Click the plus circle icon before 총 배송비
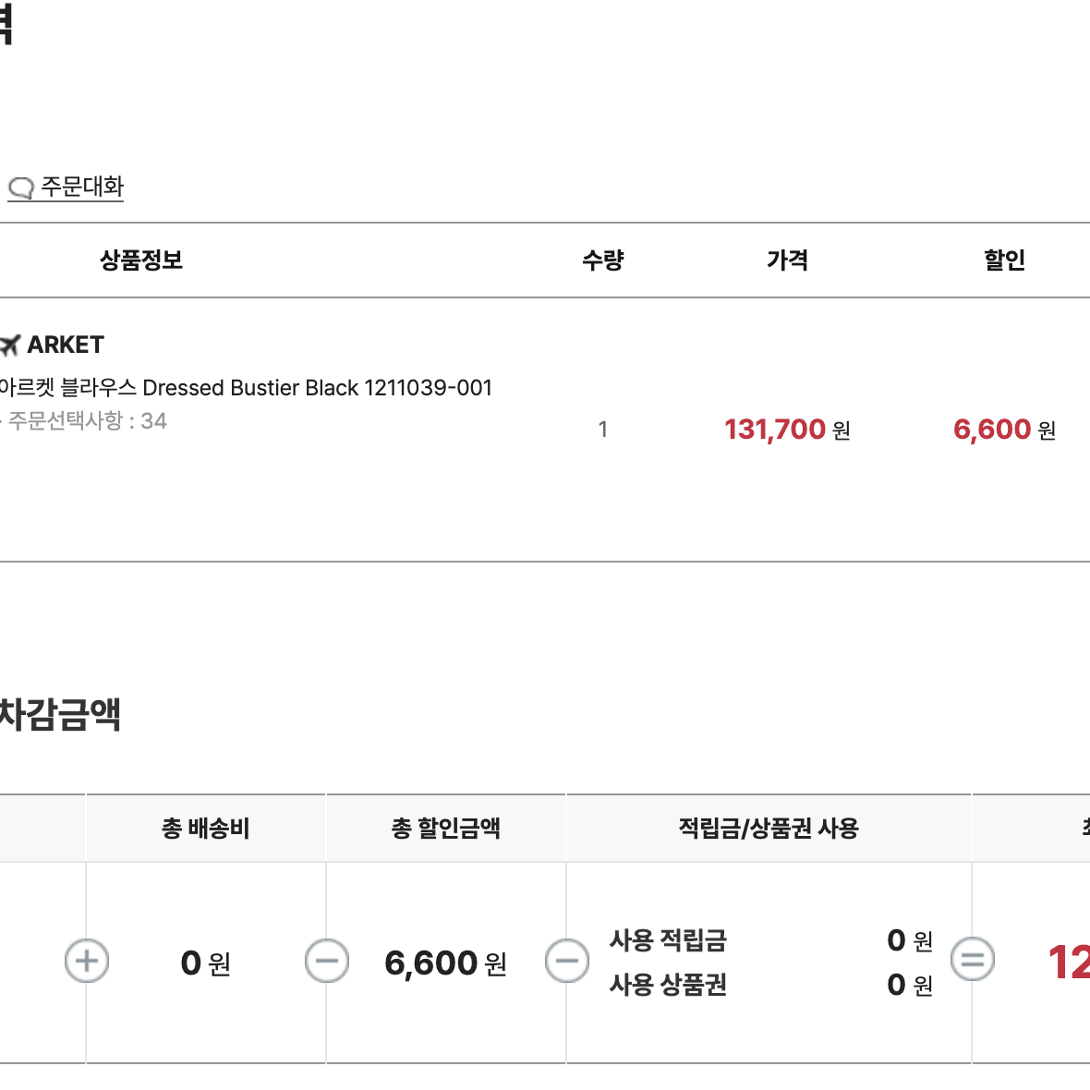Screen dimensions: 1090x1090 (86, 962)
